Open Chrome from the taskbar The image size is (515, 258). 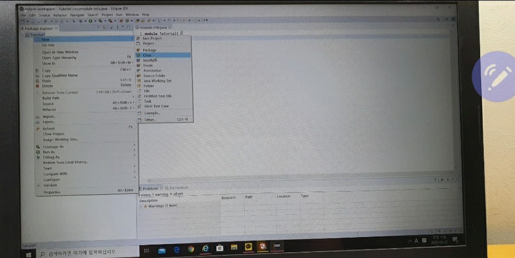191,249
